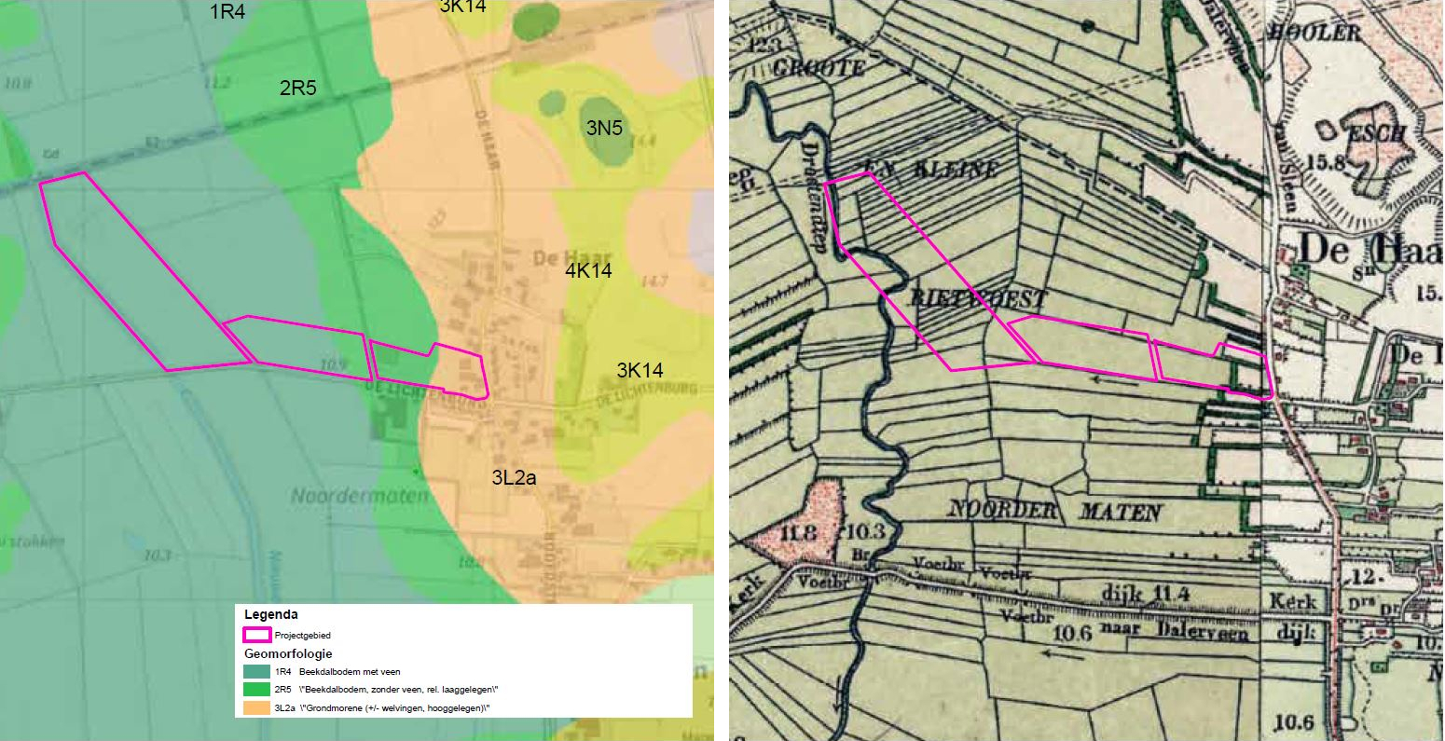Click the NOORDER MATEN text on the historical map
The image size is (1445, 741).
point(1053,511)
